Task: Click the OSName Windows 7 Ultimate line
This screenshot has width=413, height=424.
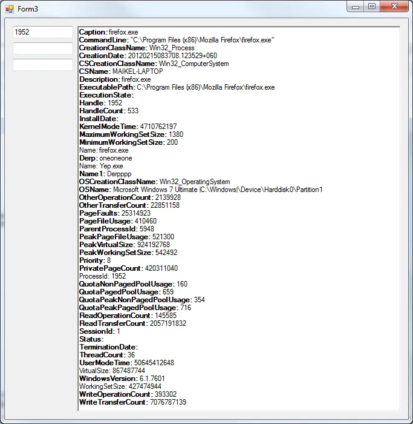Action: click(201, 190)
